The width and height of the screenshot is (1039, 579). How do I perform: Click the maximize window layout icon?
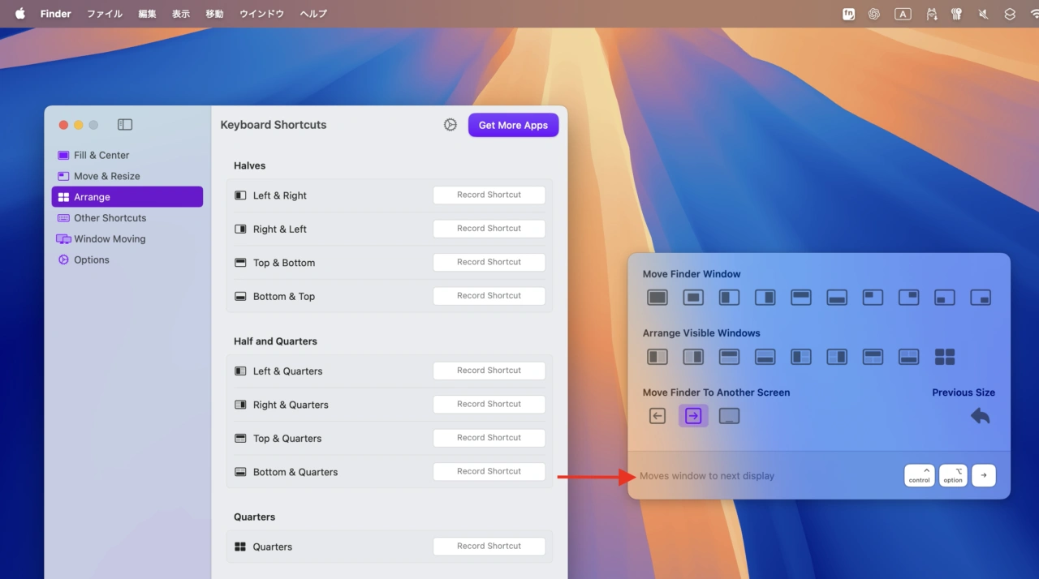(657, 298)
